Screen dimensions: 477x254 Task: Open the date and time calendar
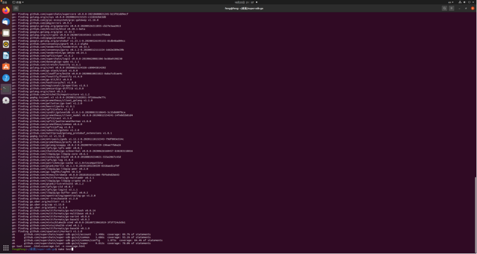pyautogui.click(x=238, y=2)
